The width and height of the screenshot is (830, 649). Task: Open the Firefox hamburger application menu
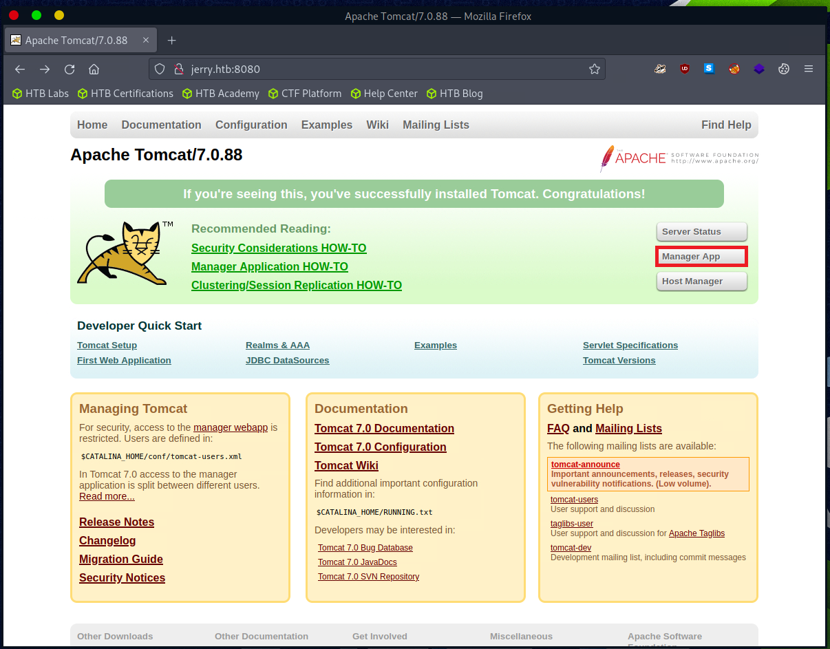[x=809, y=69]
